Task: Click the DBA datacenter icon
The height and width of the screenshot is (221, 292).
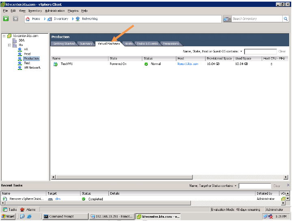Action: click(15, 41)
